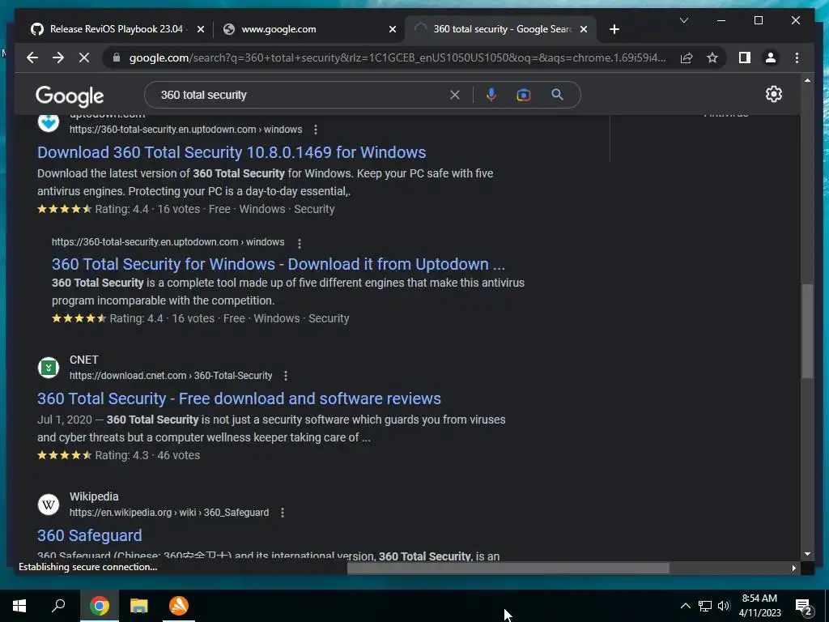View site information via the padlock icon

pos(117,58)
